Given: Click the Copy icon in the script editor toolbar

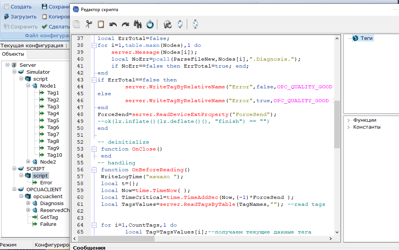Looking at the screenshot, I should (x=76, y=24).
